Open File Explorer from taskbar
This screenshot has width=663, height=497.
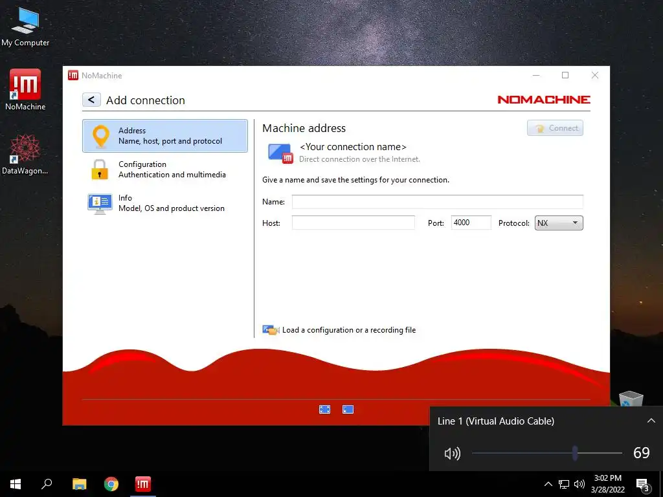(79, 484)
